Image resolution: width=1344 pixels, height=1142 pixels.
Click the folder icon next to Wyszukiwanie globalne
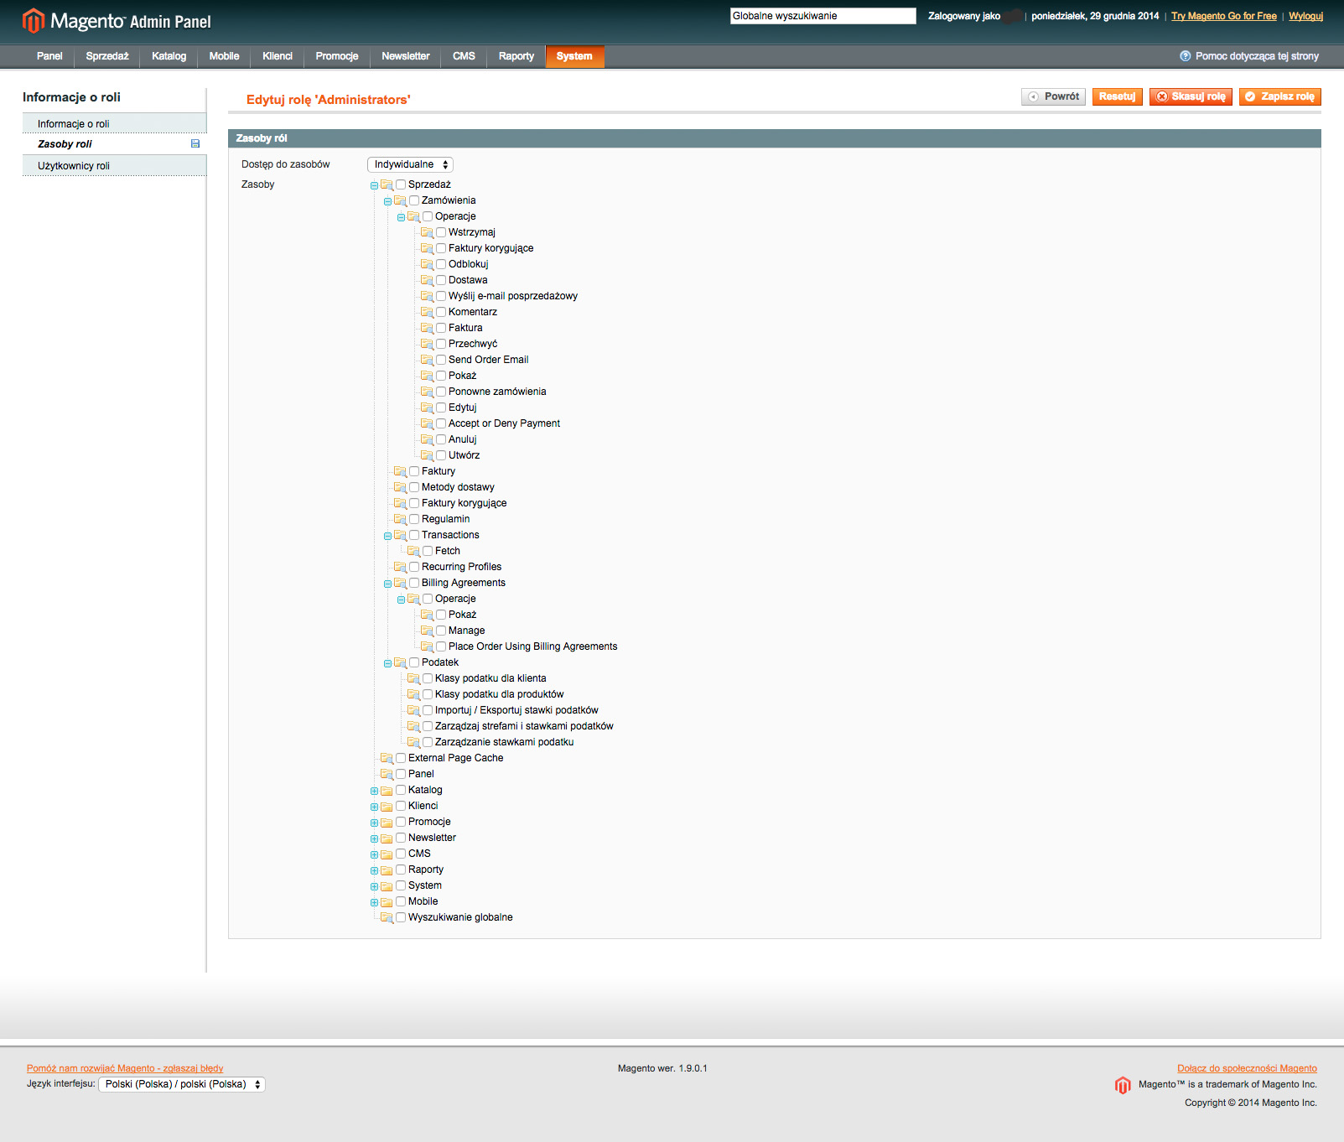point(387,917)
